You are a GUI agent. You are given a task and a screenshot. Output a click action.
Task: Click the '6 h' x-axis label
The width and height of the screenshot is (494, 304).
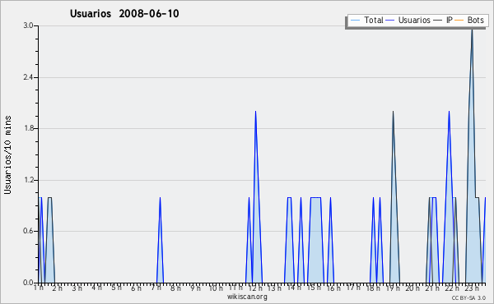pos(136,288)
